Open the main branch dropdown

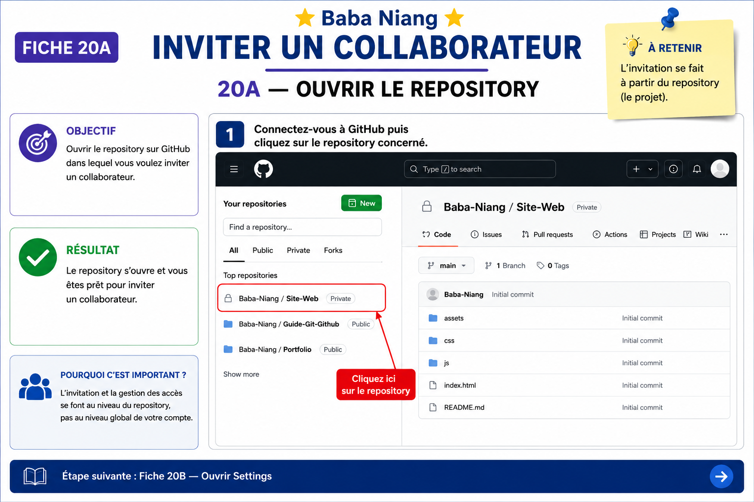(446, 265)
